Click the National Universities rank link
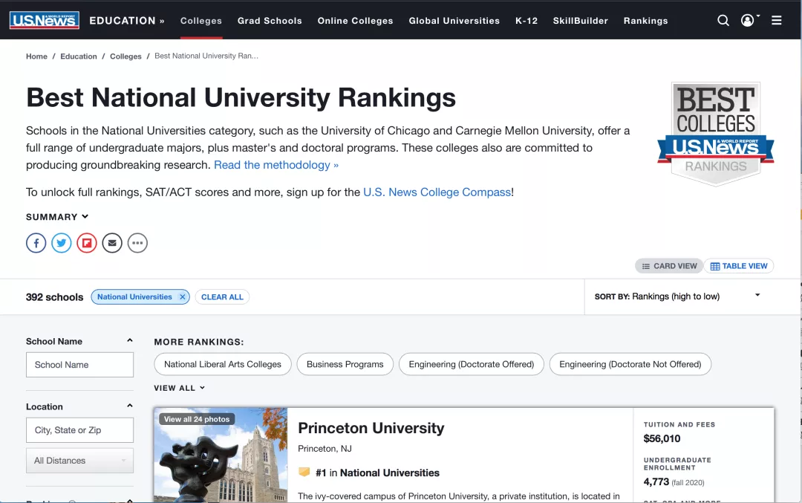802x503 pixels. click(x=389, y=473)
